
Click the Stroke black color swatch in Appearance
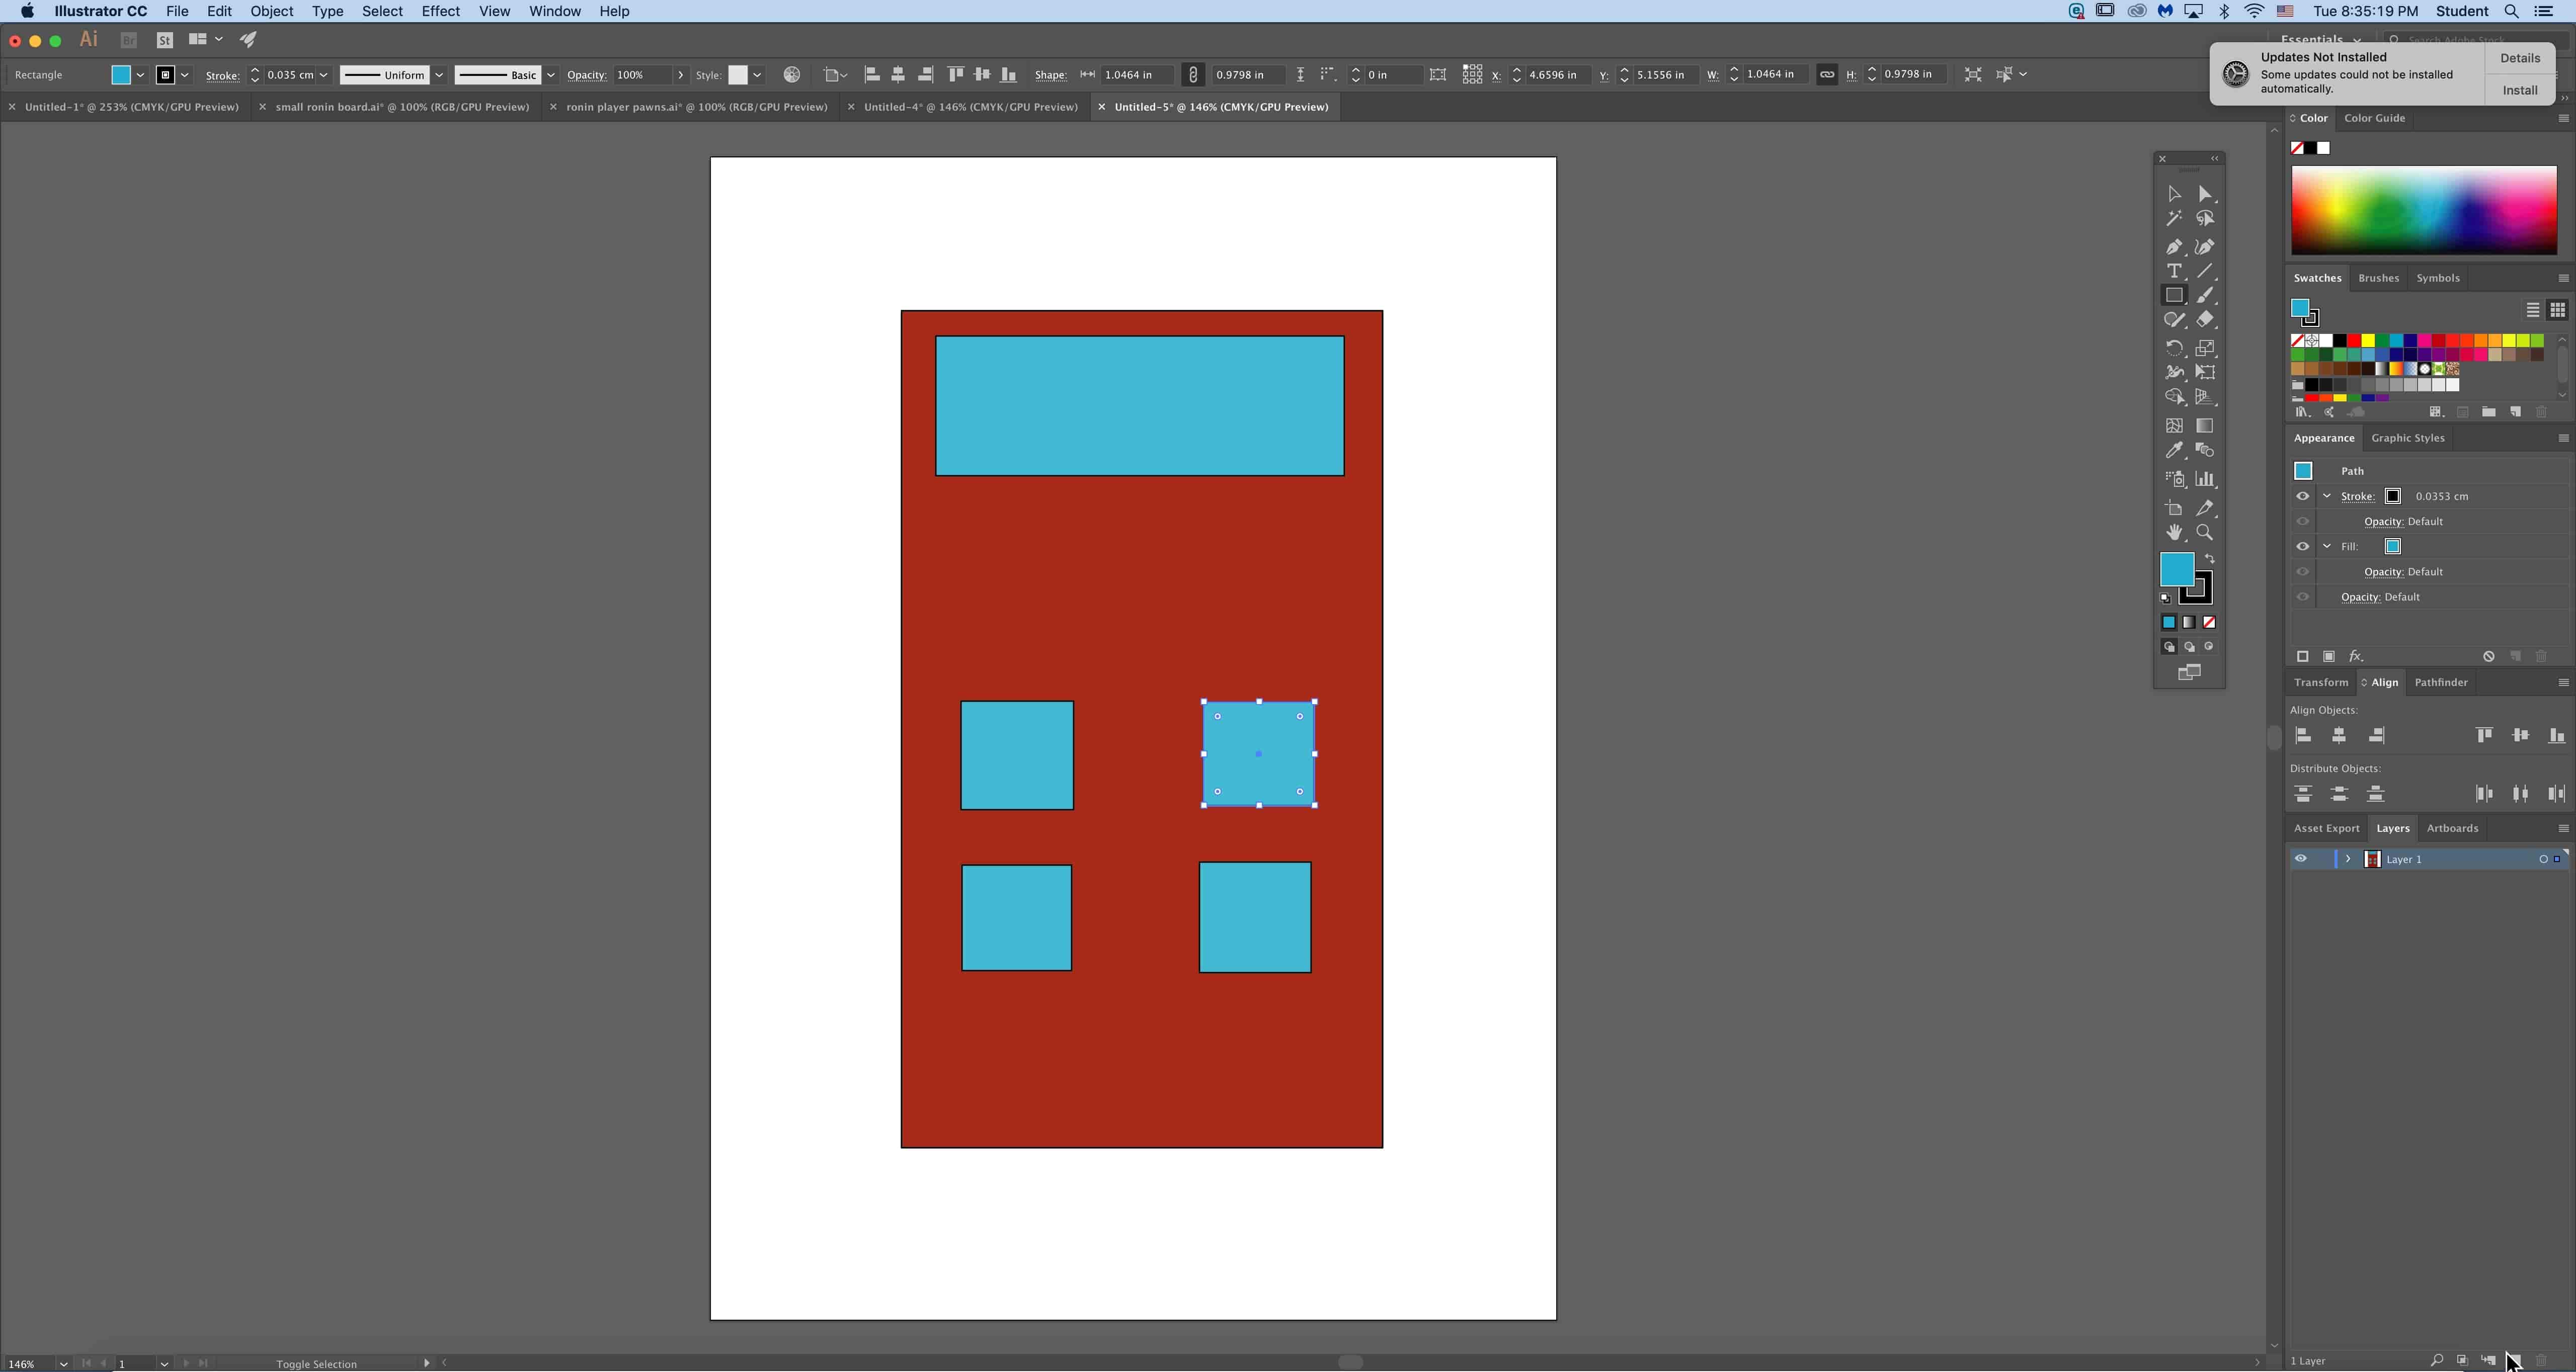pyautogui.click(x=2393, y=496)
